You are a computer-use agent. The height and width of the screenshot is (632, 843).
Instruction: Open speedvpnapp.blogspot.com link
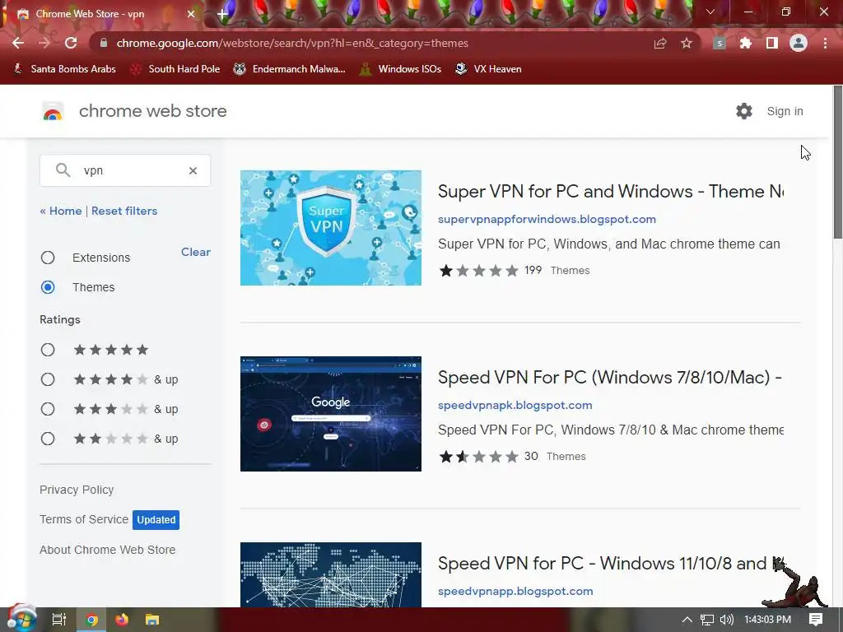[515, 591]
